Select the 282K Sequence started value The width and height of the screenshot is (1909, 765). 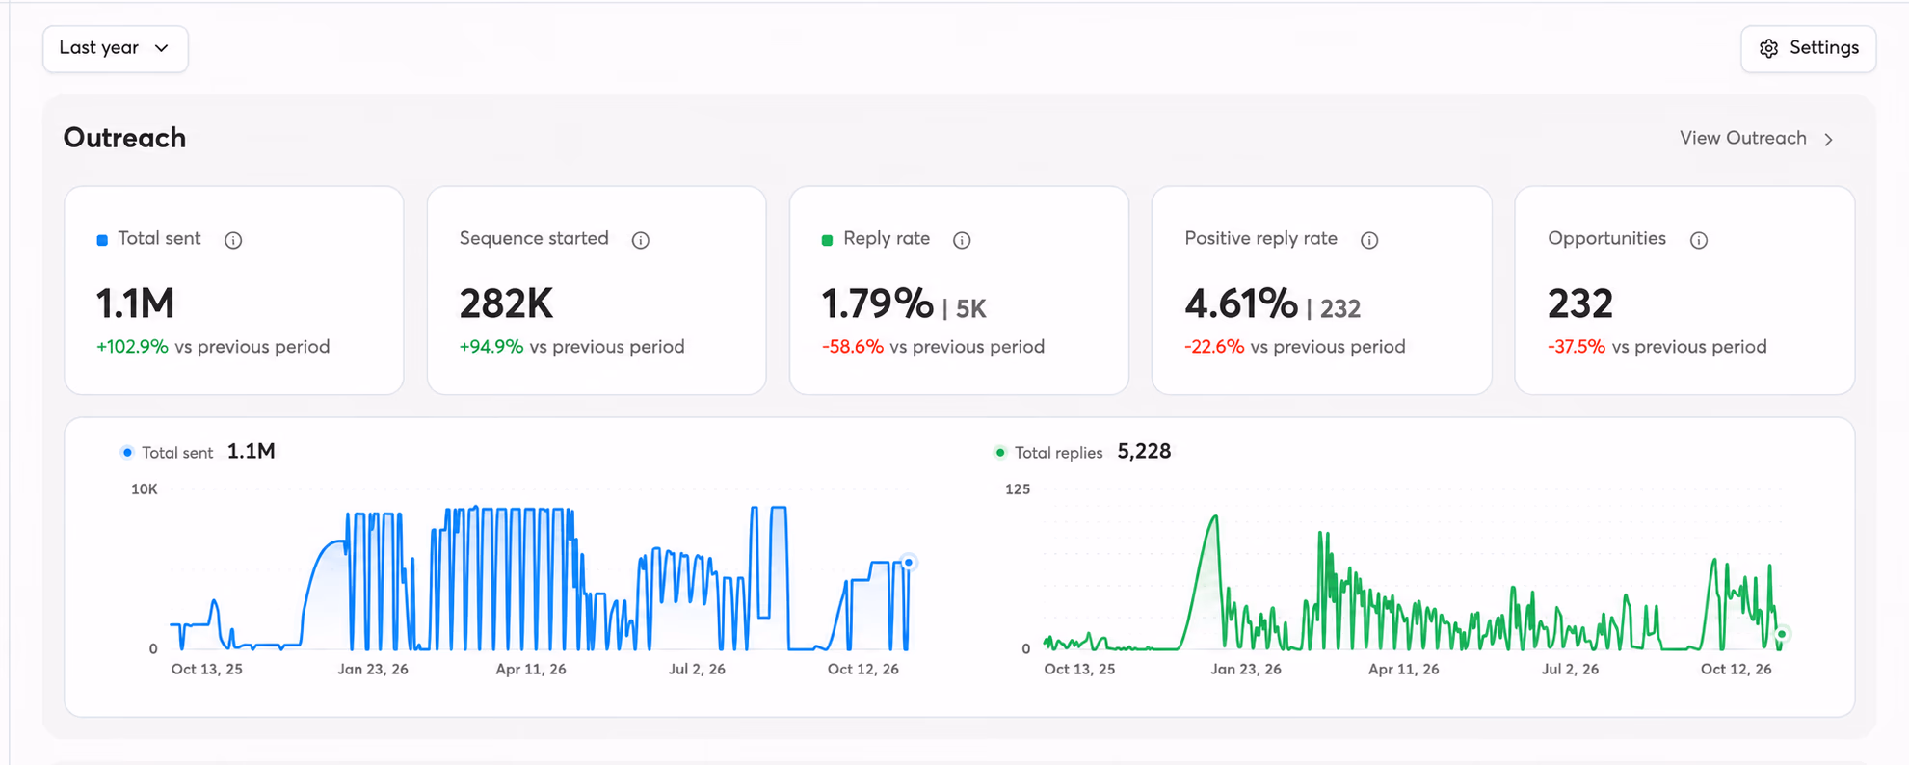(x=506, y=303)
